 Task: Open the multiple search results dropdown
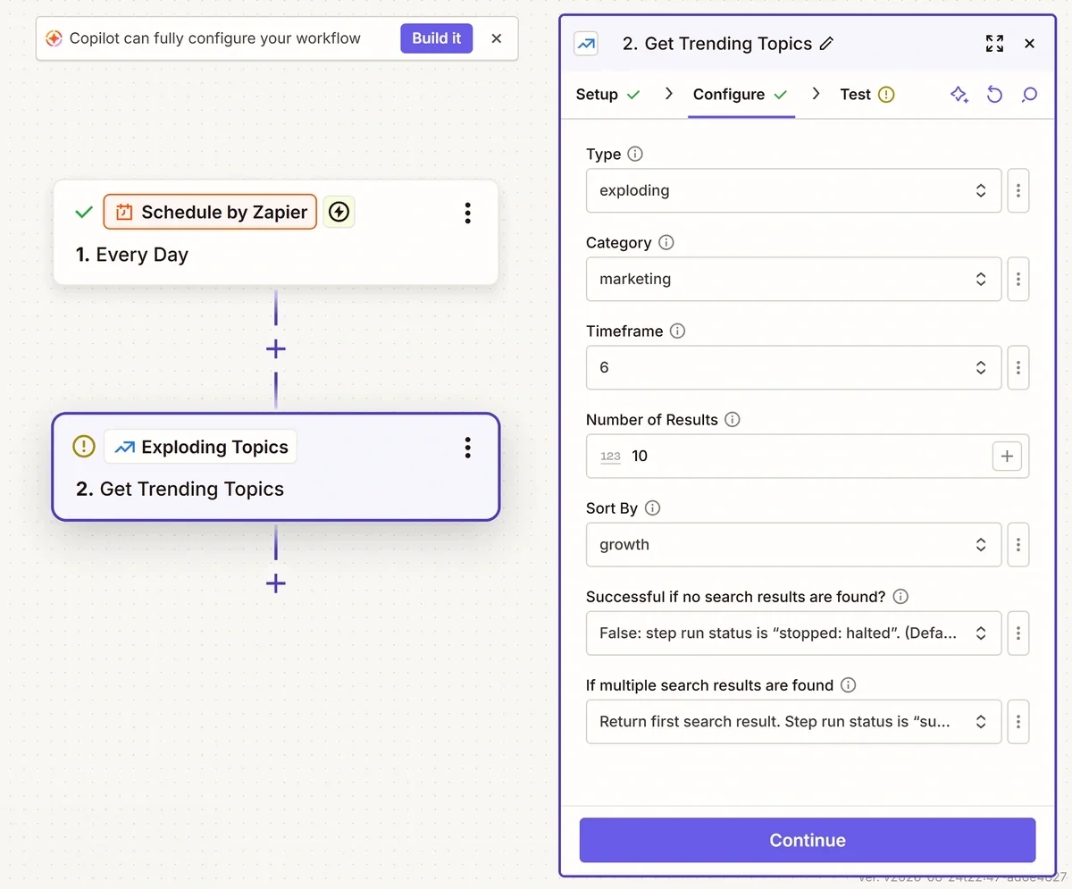tap(793, 721)
